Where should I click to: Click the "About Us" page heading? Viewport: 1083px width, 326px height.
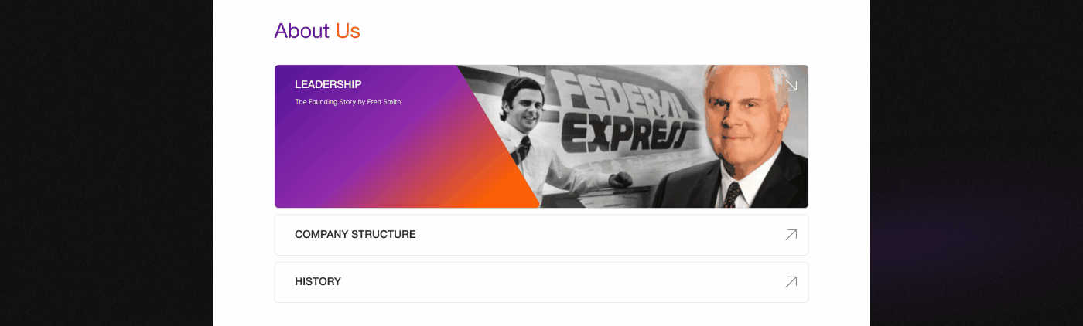317,31
